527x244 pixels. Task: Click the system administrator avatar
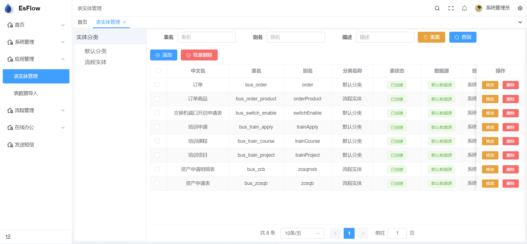point(479,8)
